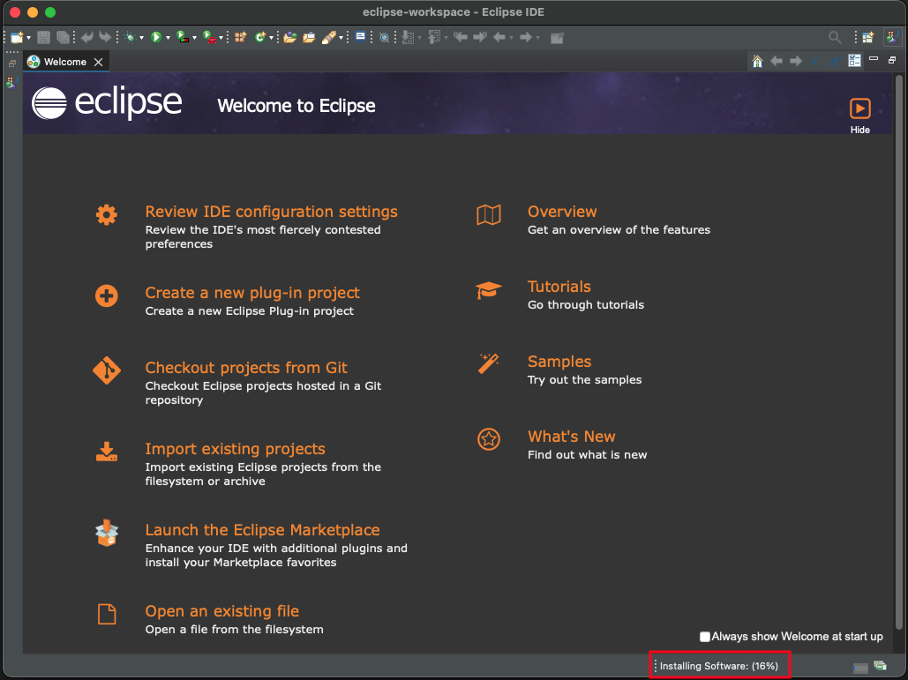Click the Progress view icon in status bar
This screenshot has height=680, width=908.
point(881,666)
